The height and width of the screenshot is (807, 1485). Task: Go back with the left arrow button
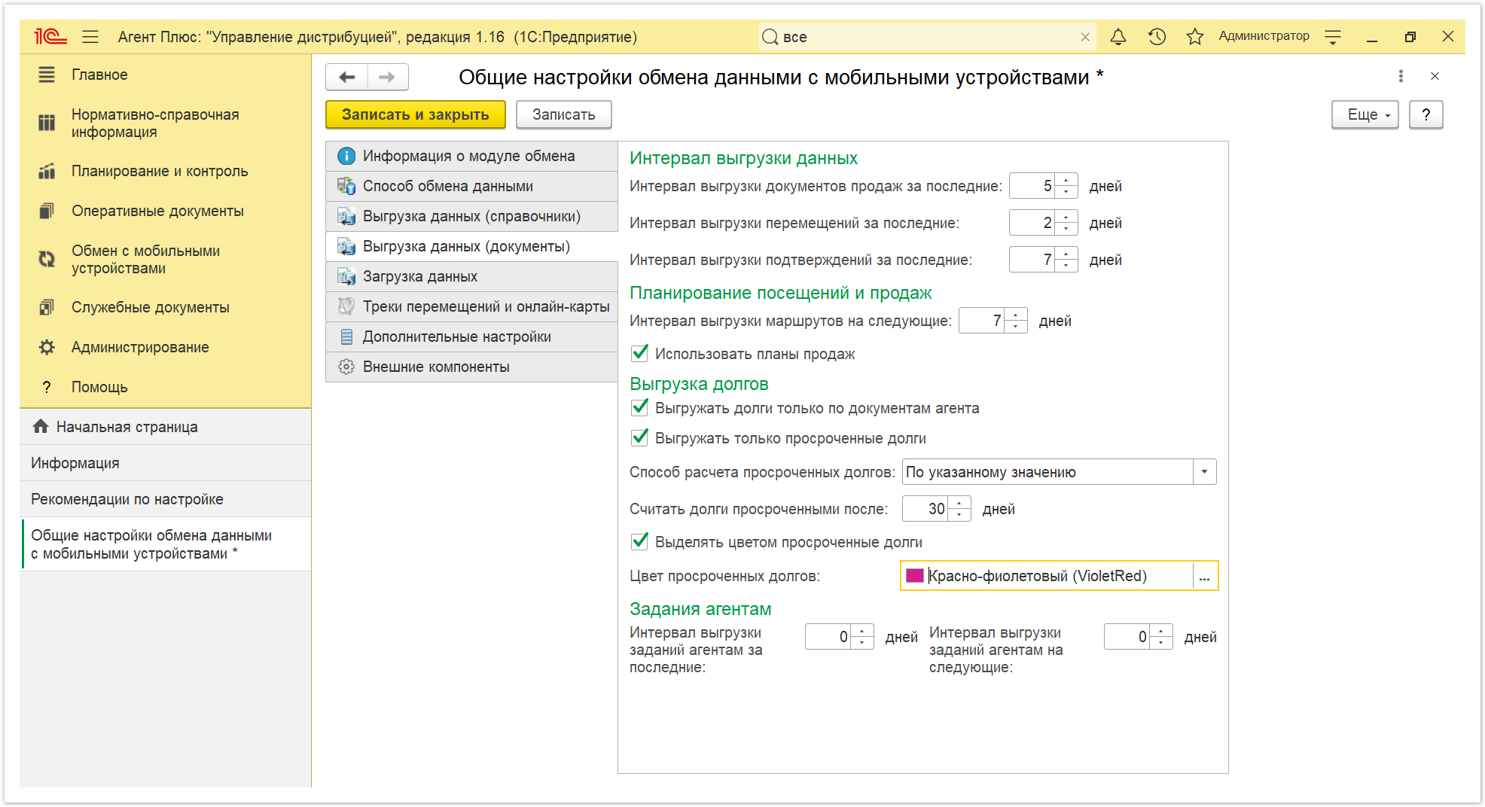point(347,77)
